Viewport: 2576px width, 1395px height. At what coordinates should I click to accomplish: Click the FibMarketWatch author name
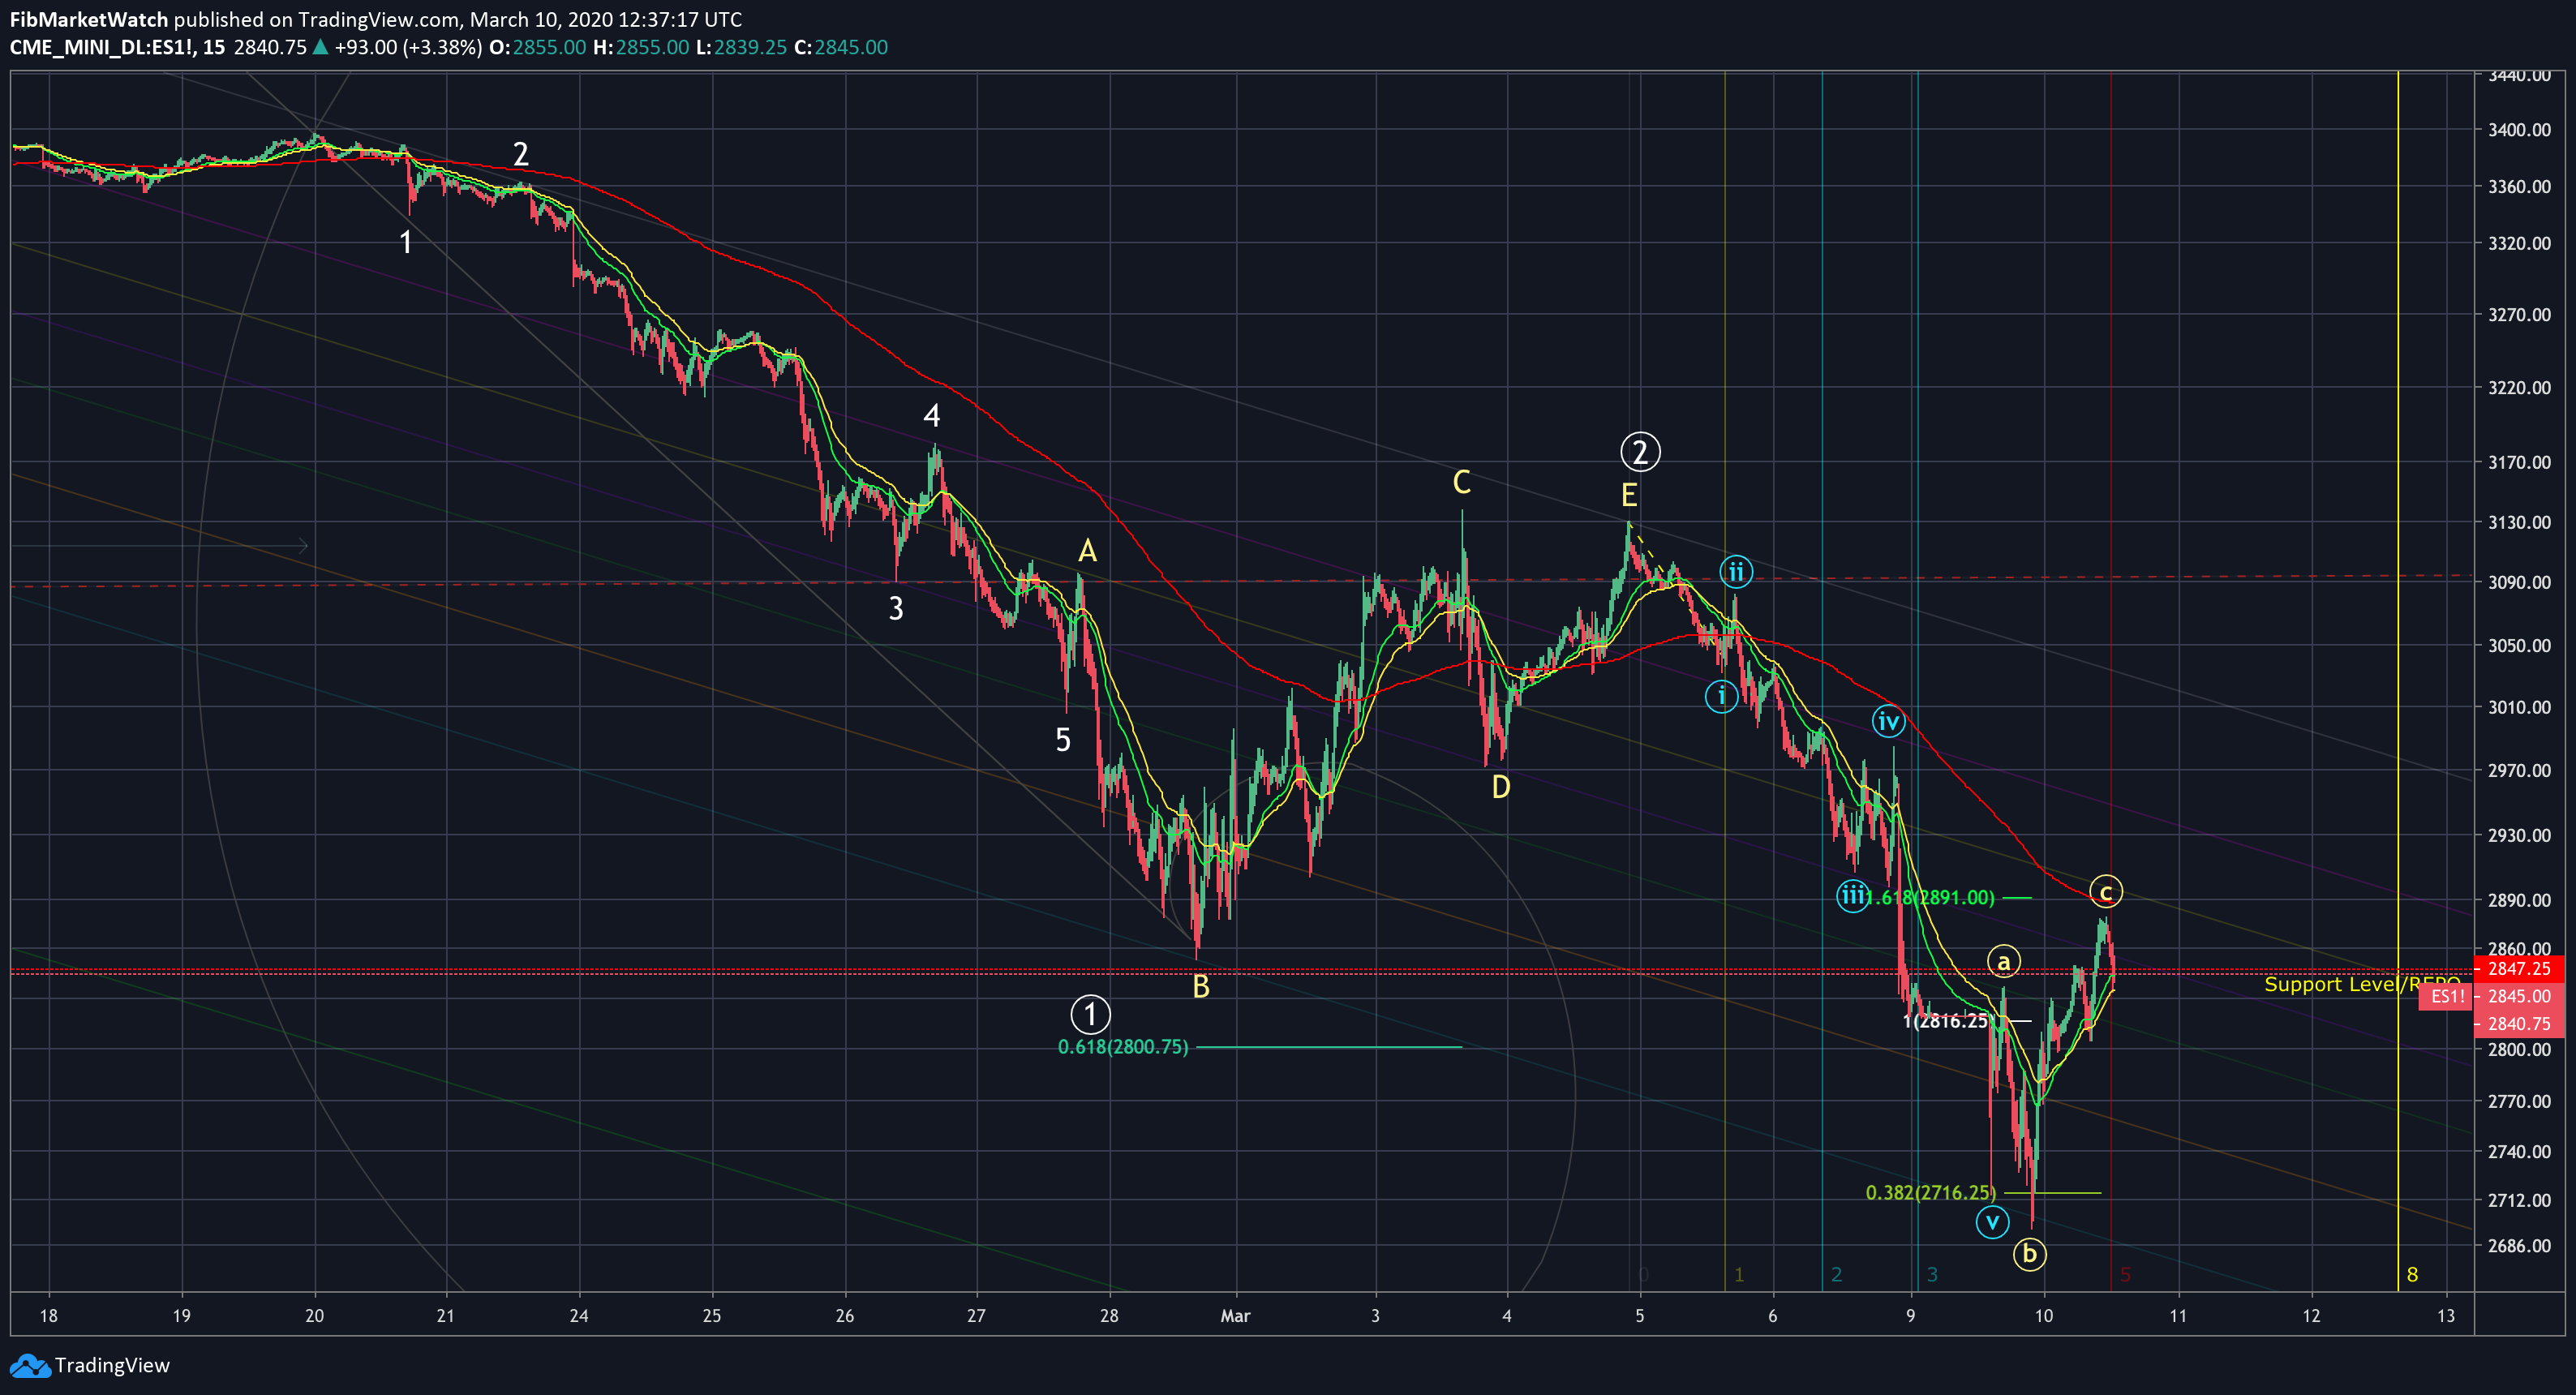tap(89, 19)
